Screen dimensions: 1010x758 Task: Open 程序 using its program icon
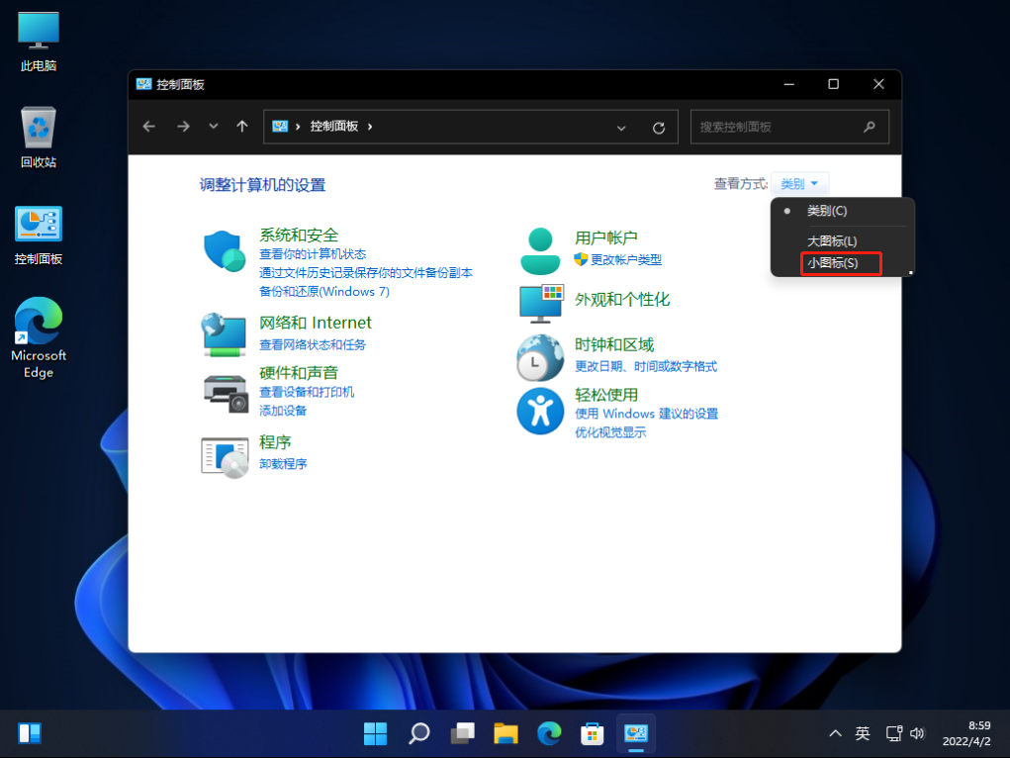[225, 454]
